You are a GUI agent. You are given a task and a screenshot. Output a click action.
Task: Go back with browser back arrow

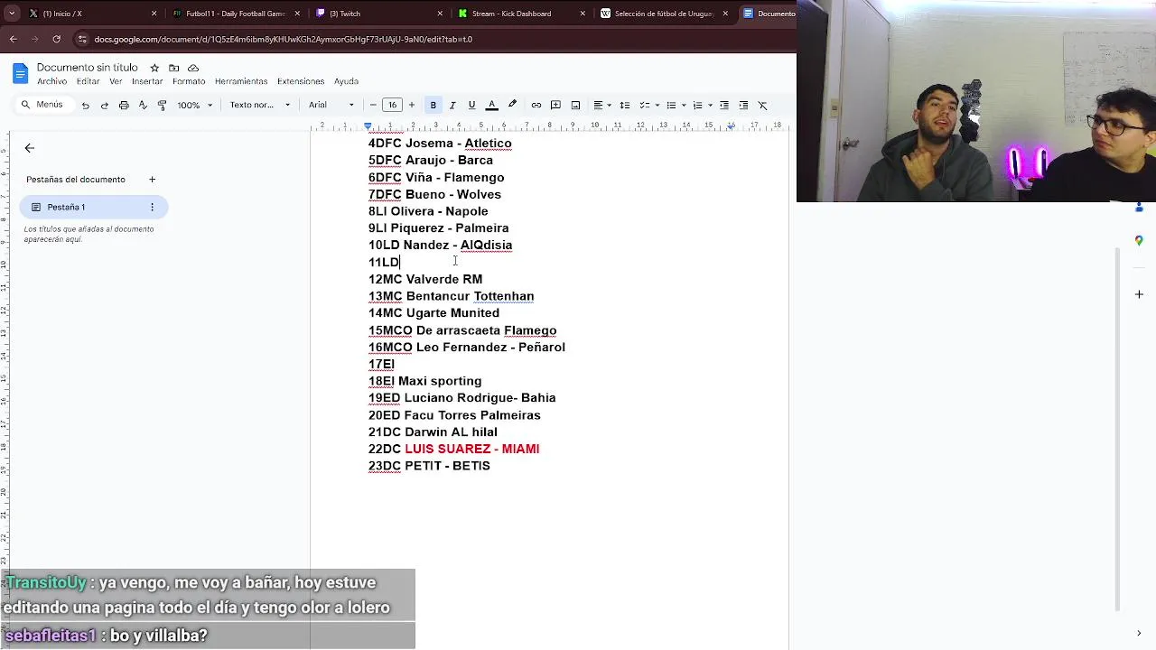pyautogui.click(x=13, y=39)
